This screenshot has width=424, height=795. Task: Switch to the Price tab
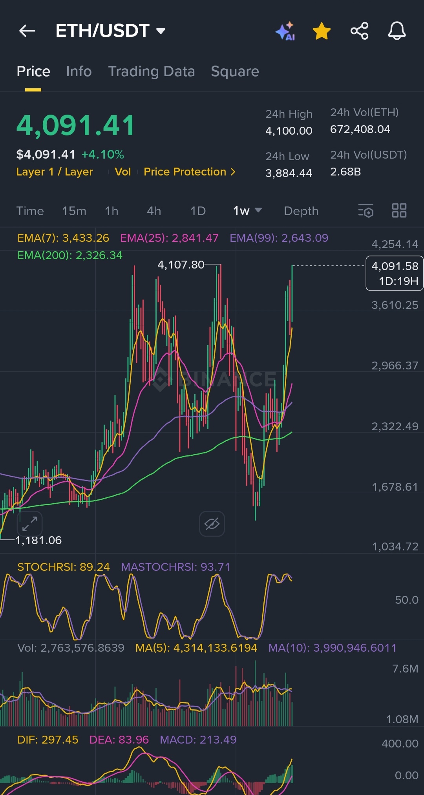pyautogui.click(x=33, y=71)
